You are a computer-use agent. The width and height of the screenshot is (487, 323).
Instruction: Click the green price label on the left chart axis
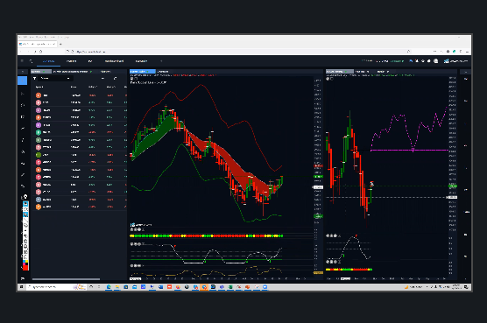[x=318, y=177]
